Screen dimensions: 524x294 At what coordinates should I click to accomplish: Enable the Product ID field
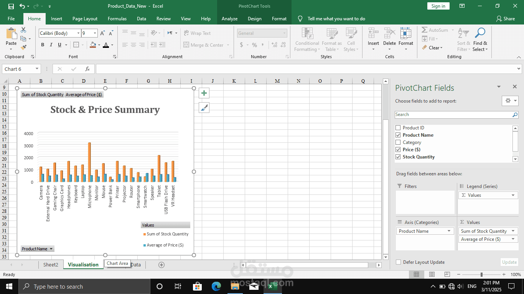tap(398, 127)
